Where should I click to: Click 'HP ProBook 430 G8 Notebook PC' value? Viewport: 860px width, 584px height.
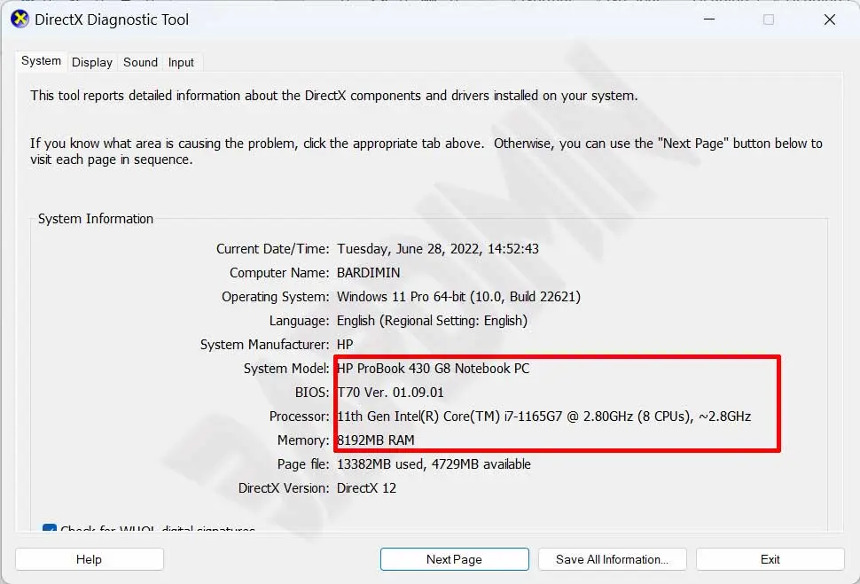[434, 369]
